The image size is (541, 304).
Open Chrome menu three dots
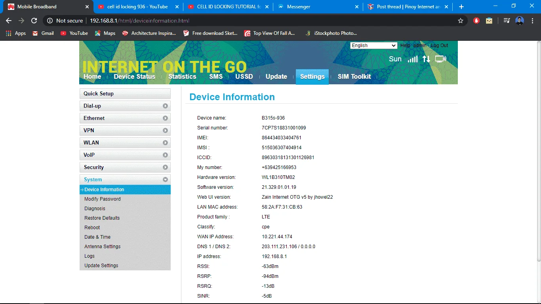coord(532,21)
